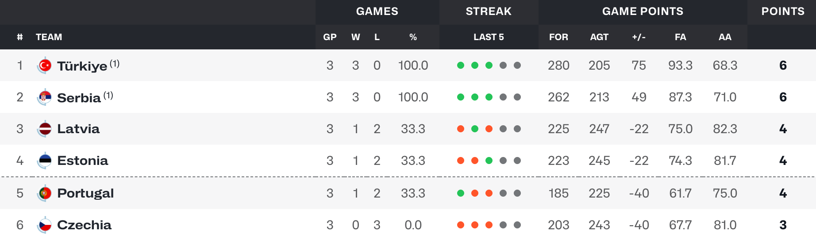Click the Latvia flag icon

click(x=45, y=129)
